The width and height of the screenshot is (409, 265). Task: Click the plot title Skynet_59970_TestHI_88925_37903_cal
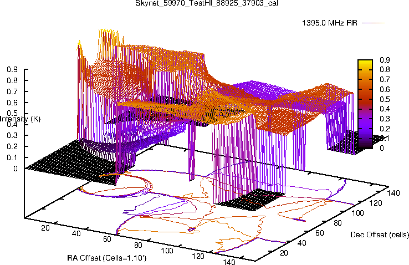[206, 3]
